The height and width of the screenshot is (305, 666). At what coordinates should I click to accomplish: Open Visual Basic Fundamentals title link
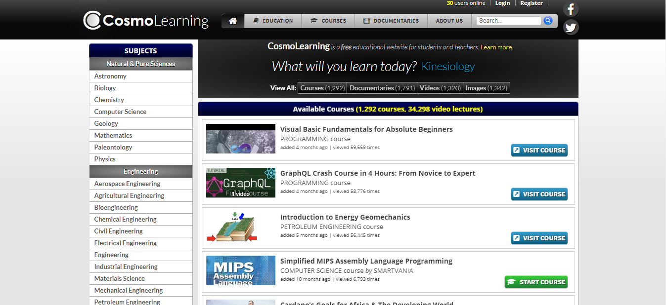click(x=366, y=129)
